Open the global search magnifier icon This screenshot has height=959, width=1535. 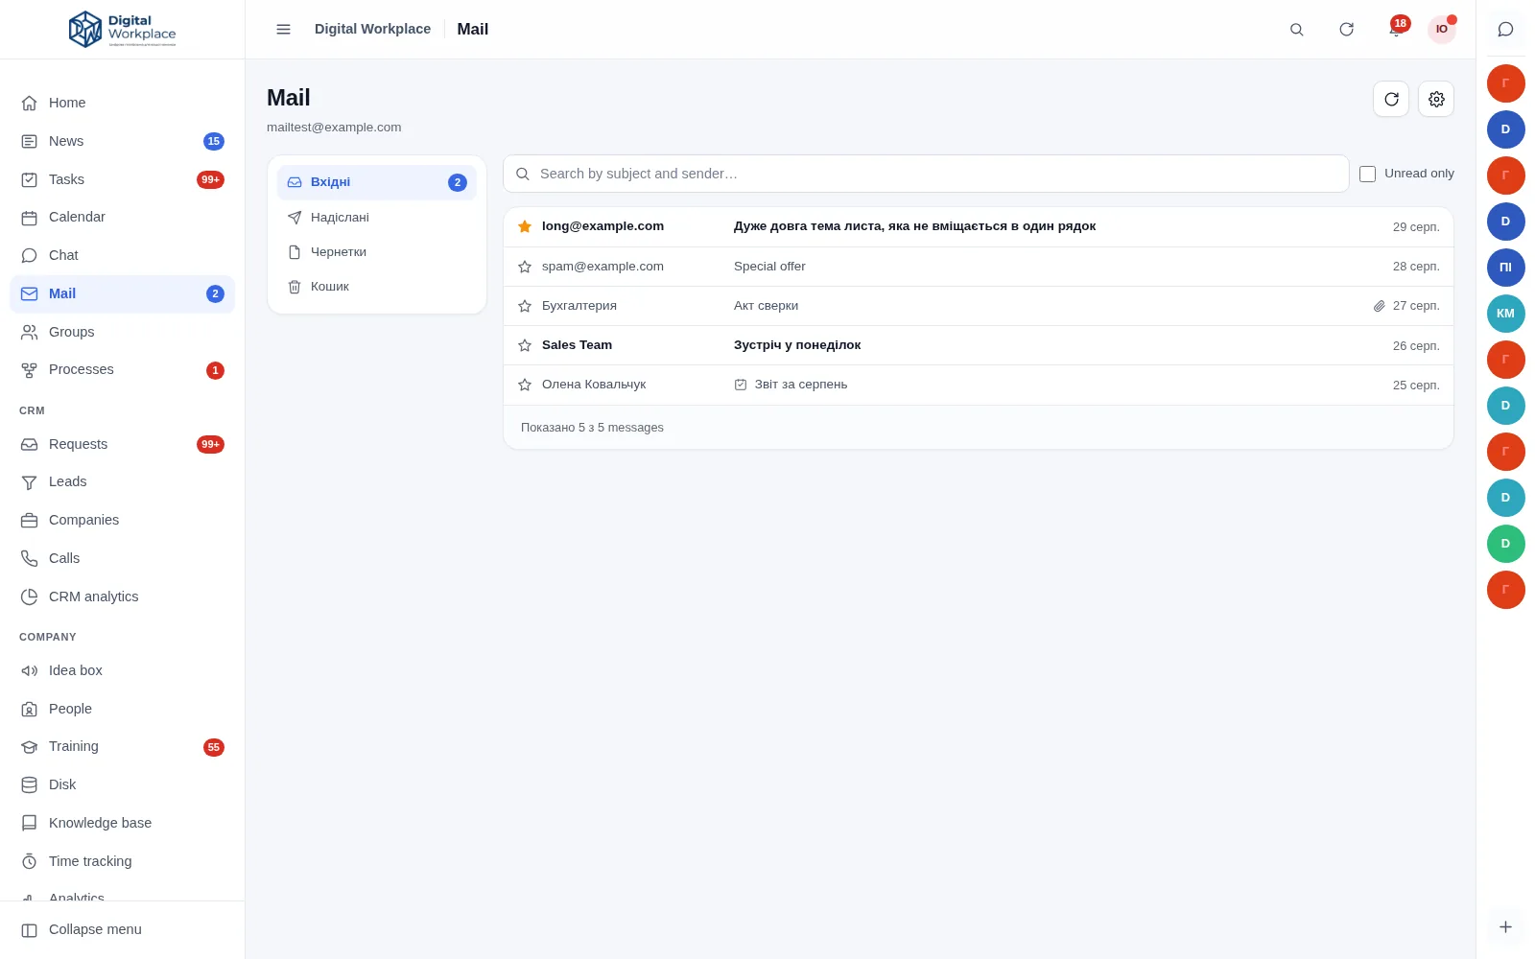coord(1296,30)
